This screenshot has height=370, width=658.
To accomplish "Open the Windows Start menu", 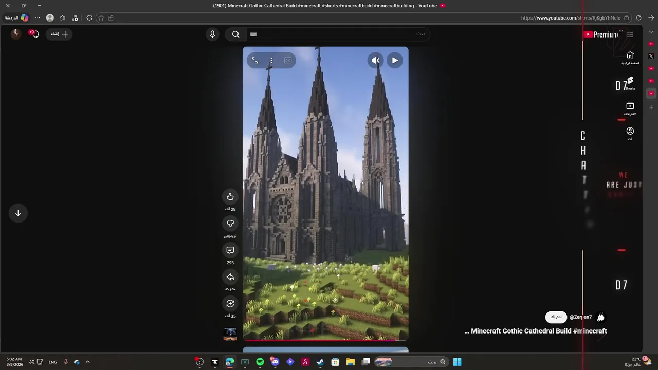I will tap(457, 362).
